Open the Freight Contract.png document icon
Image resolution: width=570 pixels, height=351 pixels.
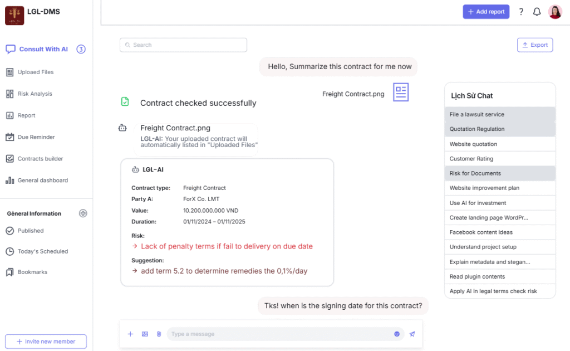(401, 92)
